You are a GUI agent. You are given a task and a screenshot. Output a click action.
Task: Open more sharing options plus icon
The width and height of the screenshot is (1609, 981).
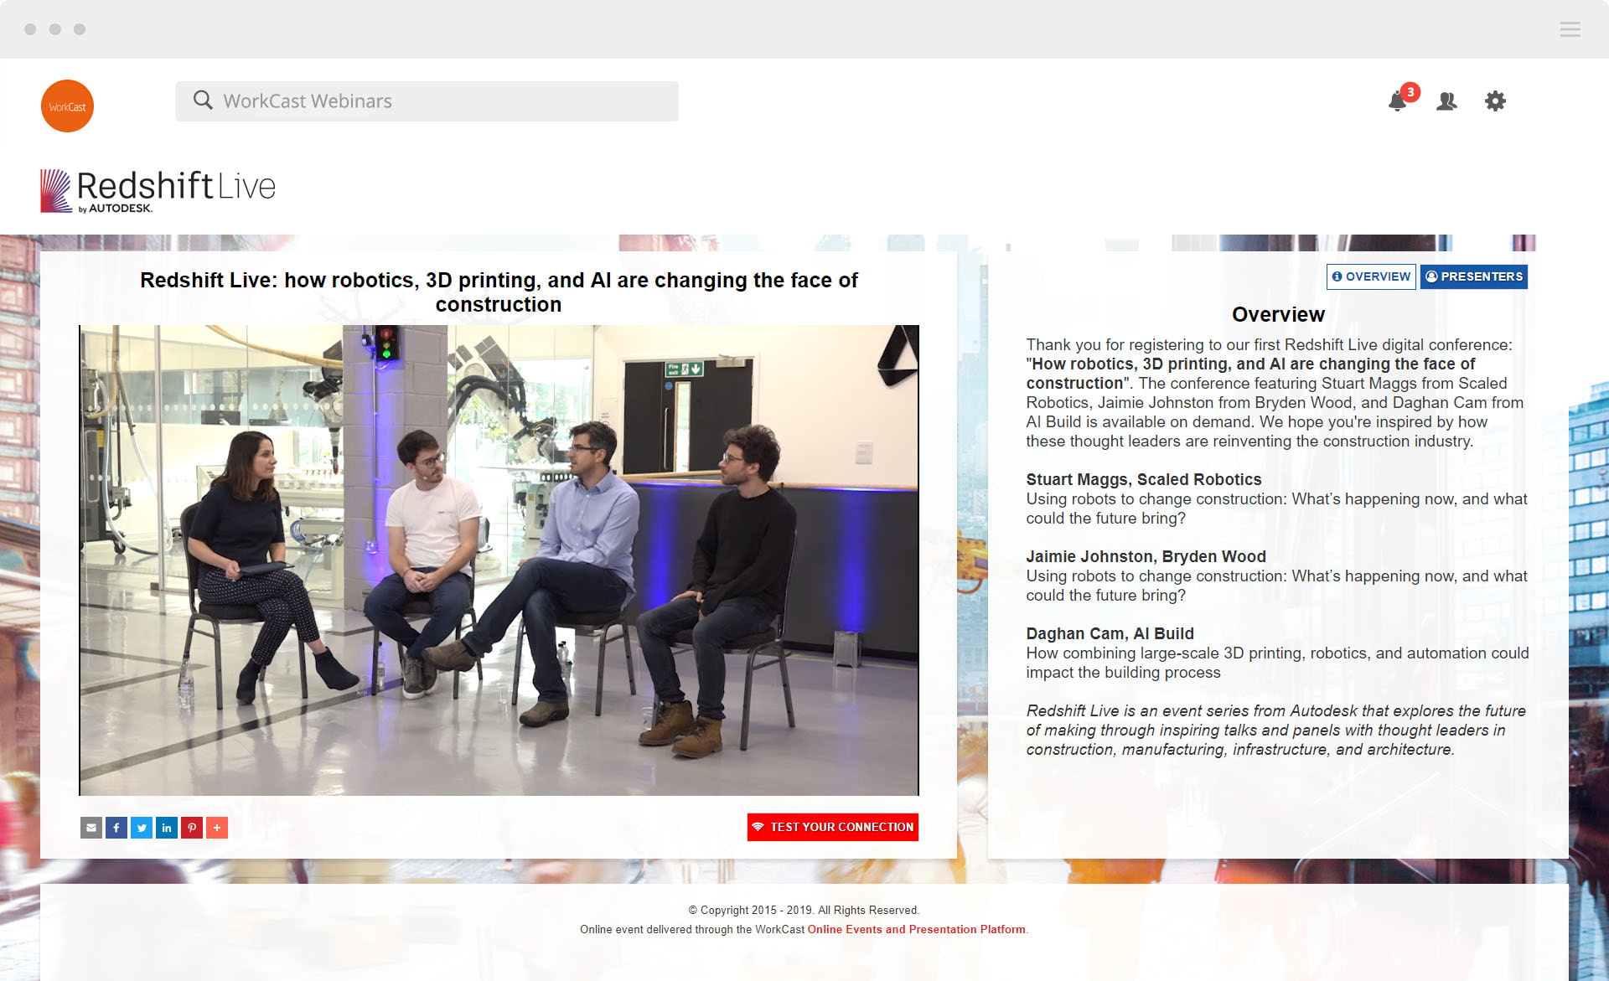[217, 828]
